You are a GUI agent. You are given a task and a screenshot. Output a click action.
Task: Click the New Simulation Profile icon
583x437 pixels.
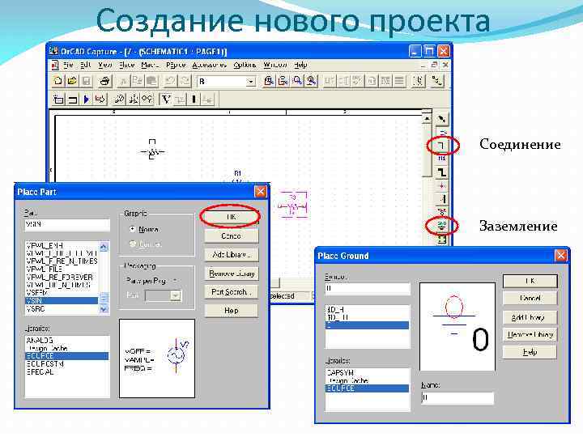(x=58, y=100)
